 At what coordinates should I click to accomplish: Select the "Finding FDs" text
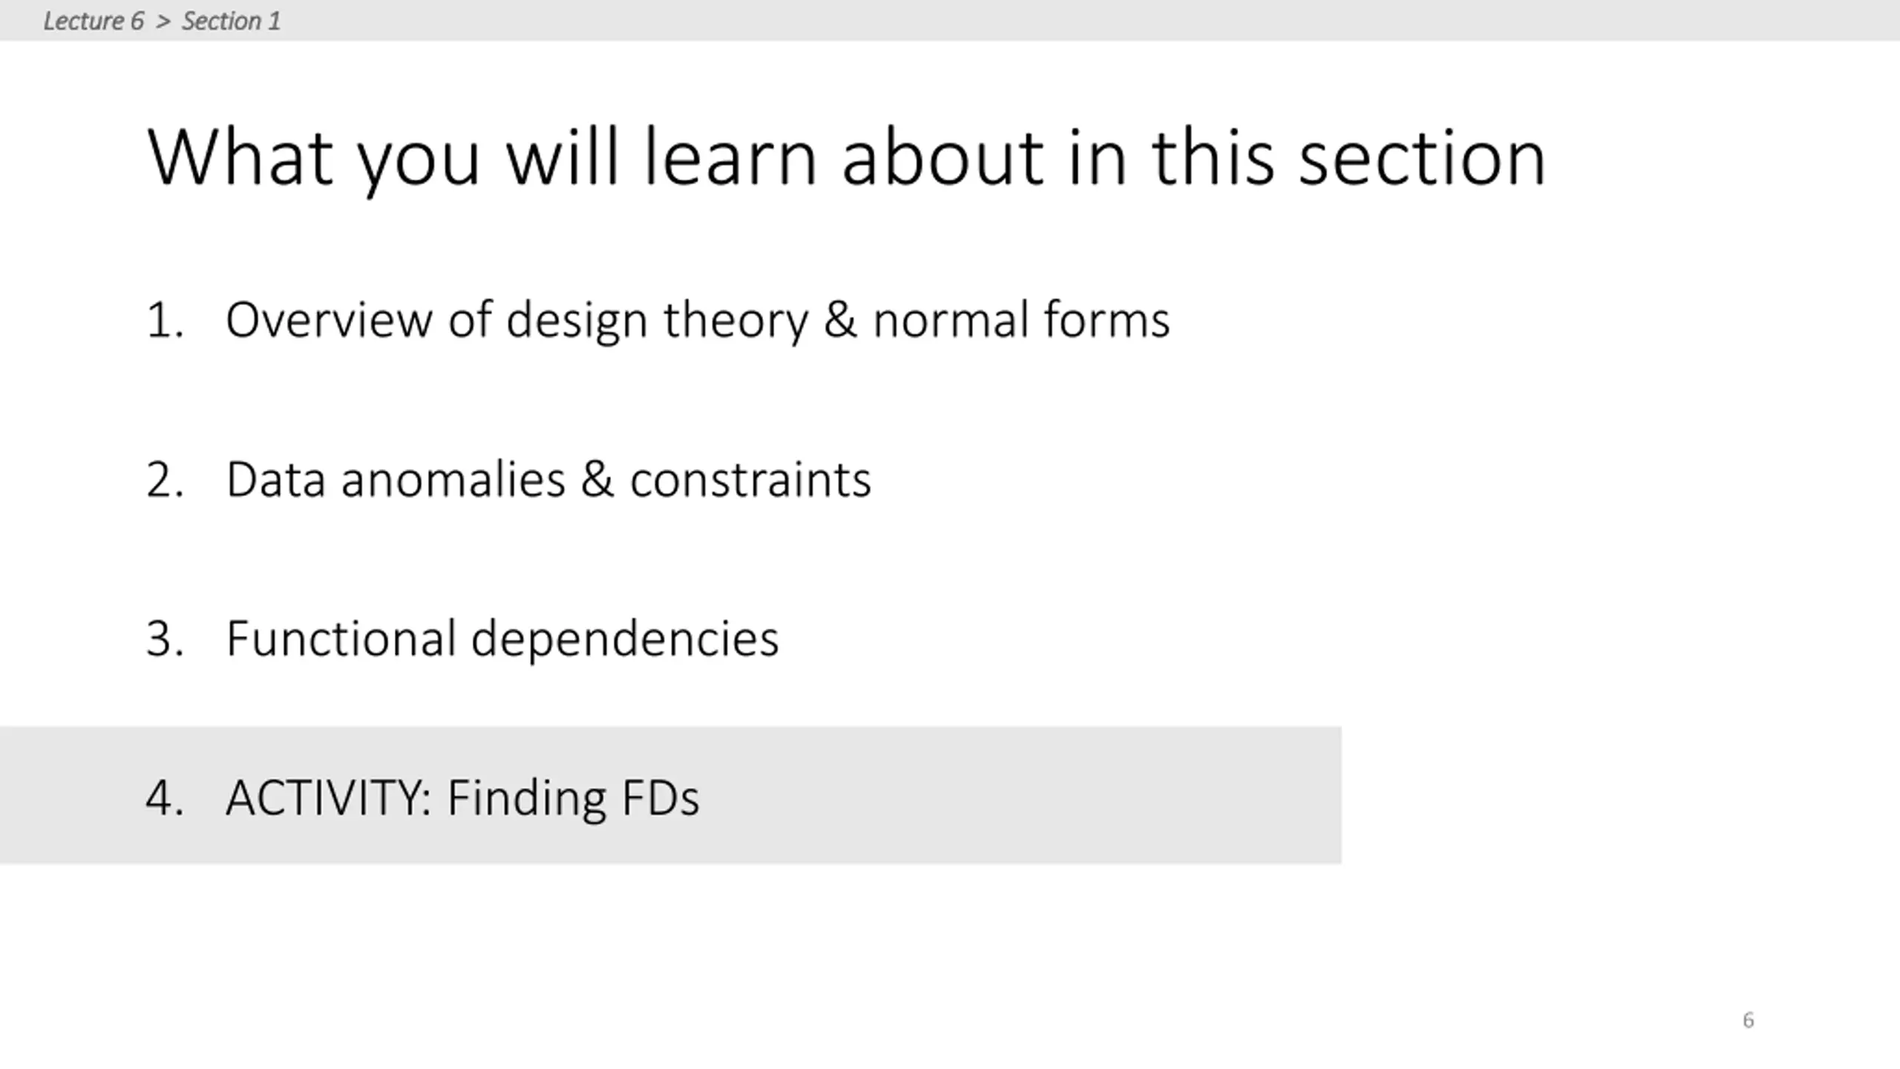(572, 798)
